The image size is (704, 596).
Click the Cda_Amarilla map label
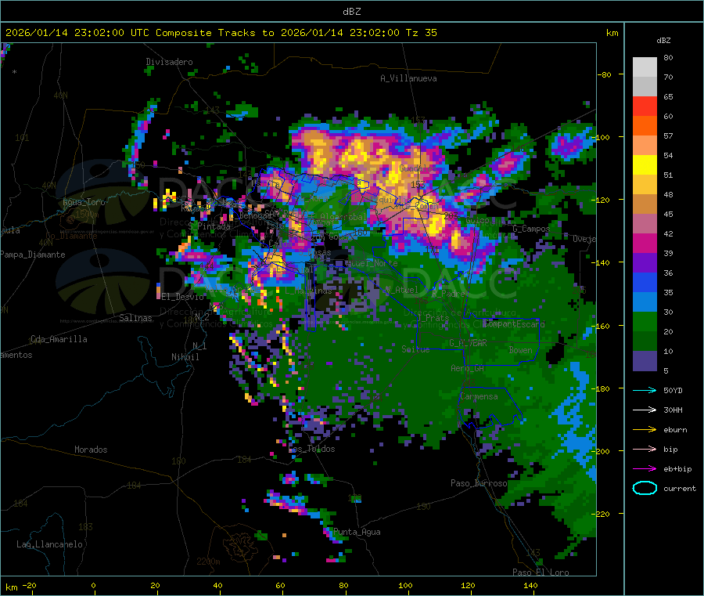(59, 339)
